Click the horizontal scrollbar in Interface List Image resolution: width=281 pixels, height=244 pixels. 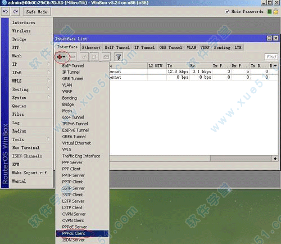pos(160,159)
